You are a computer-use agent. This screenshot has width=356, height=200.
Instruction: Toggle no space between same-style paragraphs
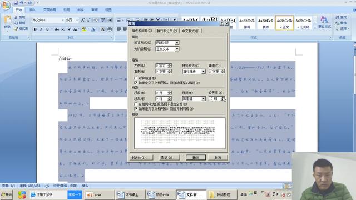pos(136,104)
